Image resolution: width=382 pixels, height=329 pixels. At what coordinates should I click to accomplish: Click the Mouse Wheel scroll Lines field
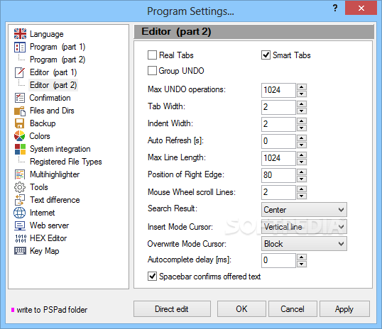tap(279, 192)
